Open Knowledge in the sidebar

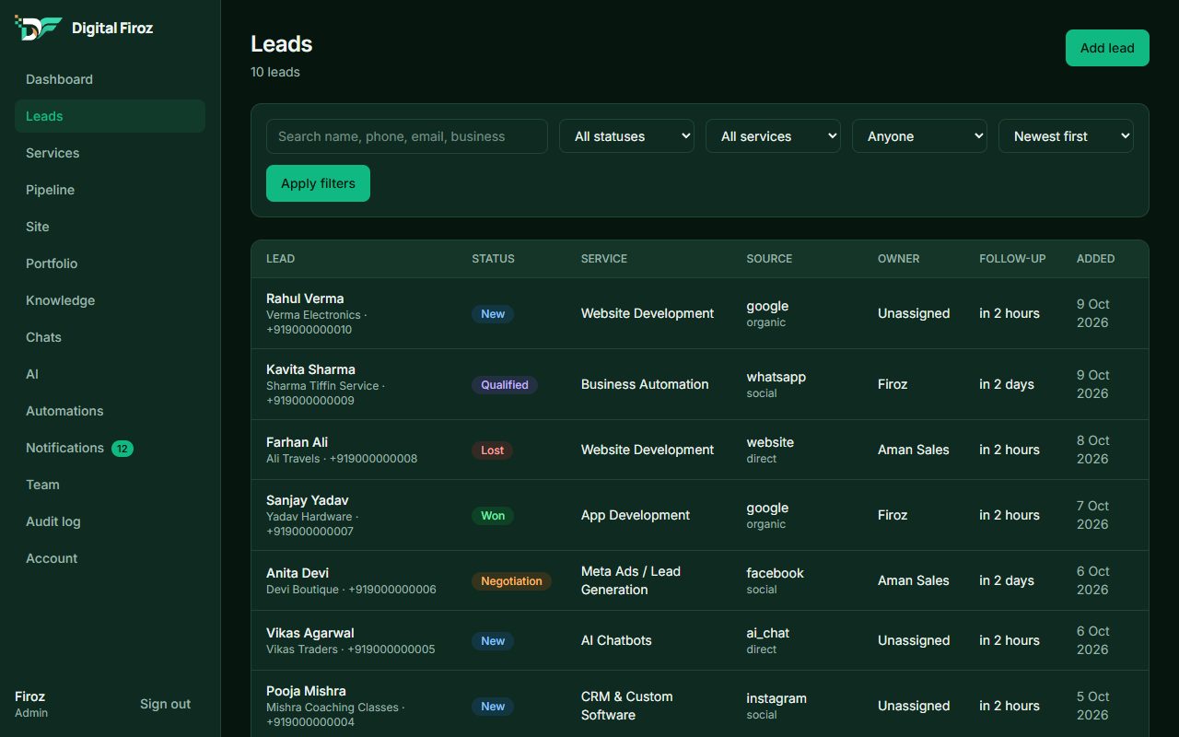point(110,300)
